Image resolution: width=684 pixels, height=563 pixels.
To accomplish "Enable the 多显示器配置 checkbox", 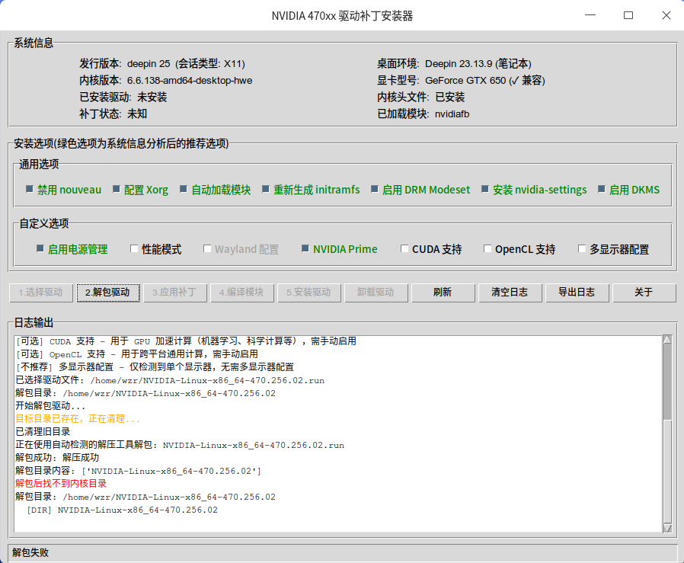I will point(582,249).
